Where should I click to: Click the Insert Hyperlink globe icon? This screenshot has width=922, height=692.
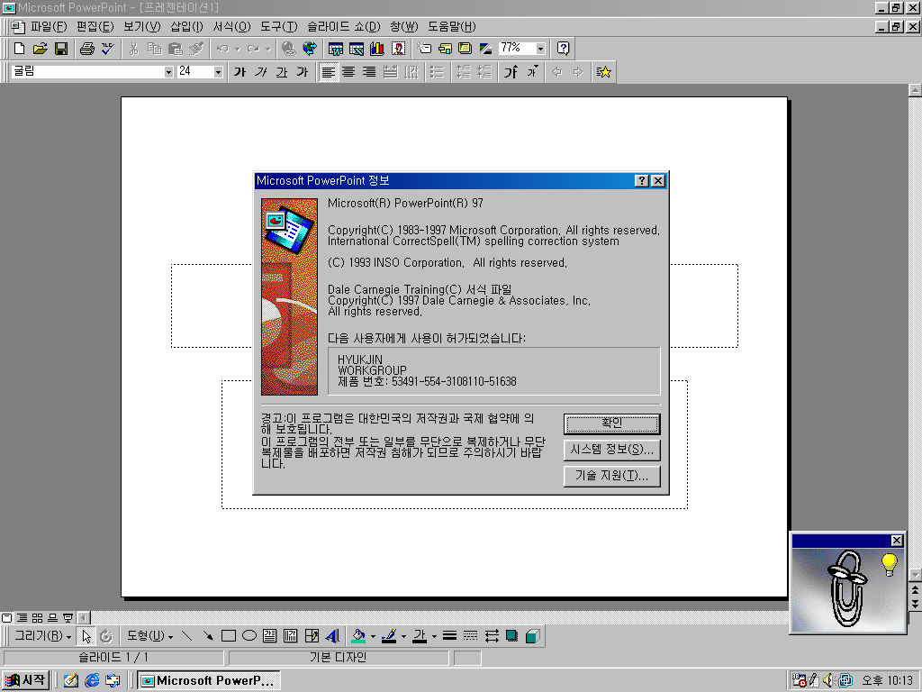[288, 49]
